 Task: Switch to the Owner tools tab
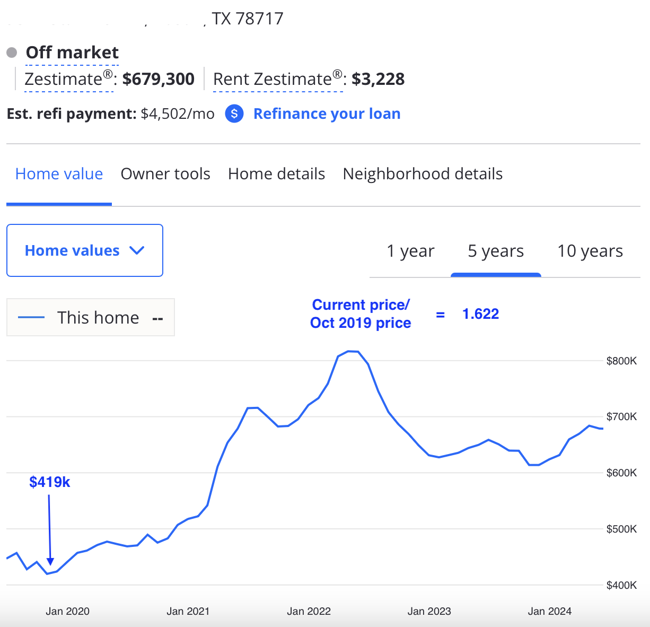point(165,174)
